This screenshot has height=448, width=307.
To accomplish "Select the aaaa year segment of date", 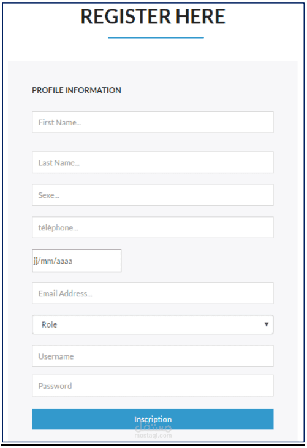I will coord(64,261).
